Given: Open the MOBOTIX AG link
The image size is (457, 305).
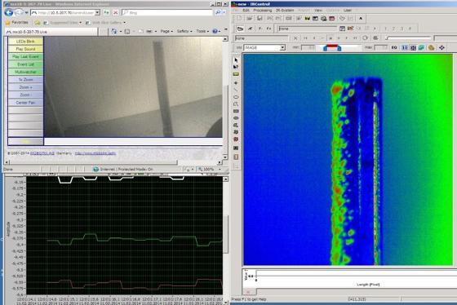Looking at the screenshot, I should (x=42, y=153).
